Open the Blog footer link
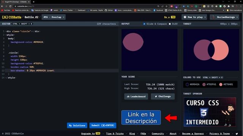Image resolution: width=243 pixels, height=136 pixels. 132,133
